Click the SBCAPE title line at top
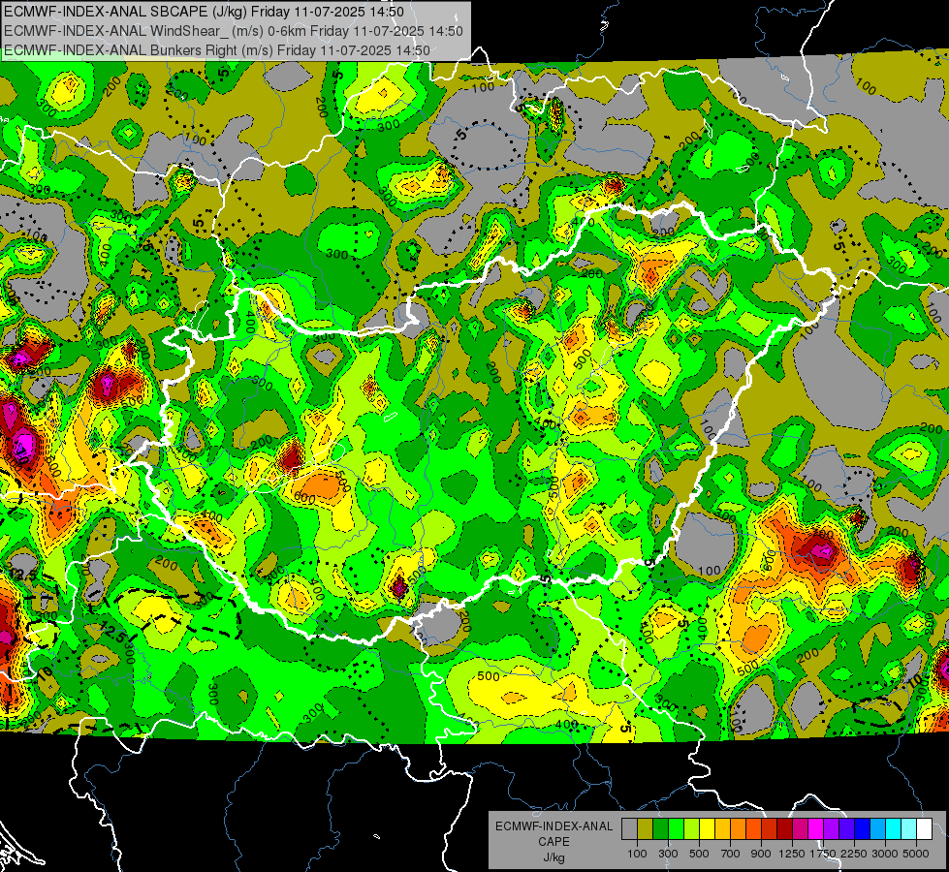 204,12
